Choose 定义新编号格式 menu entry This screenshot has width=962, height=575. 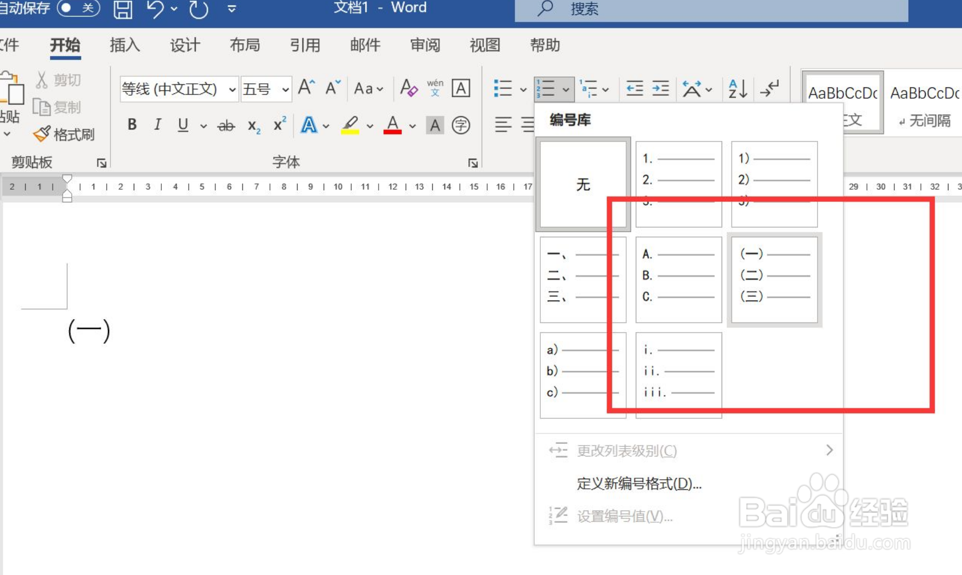click(639, 483)
